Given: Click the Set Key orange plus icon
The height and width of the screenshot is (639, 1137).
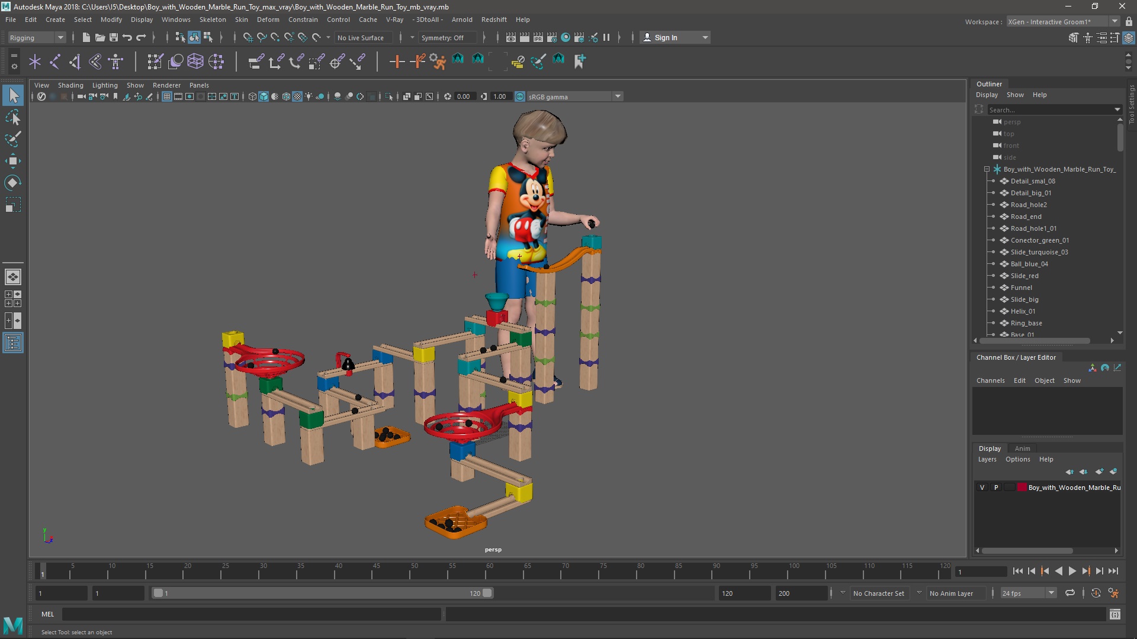Looking at the screenshot, I should point(397,61).
